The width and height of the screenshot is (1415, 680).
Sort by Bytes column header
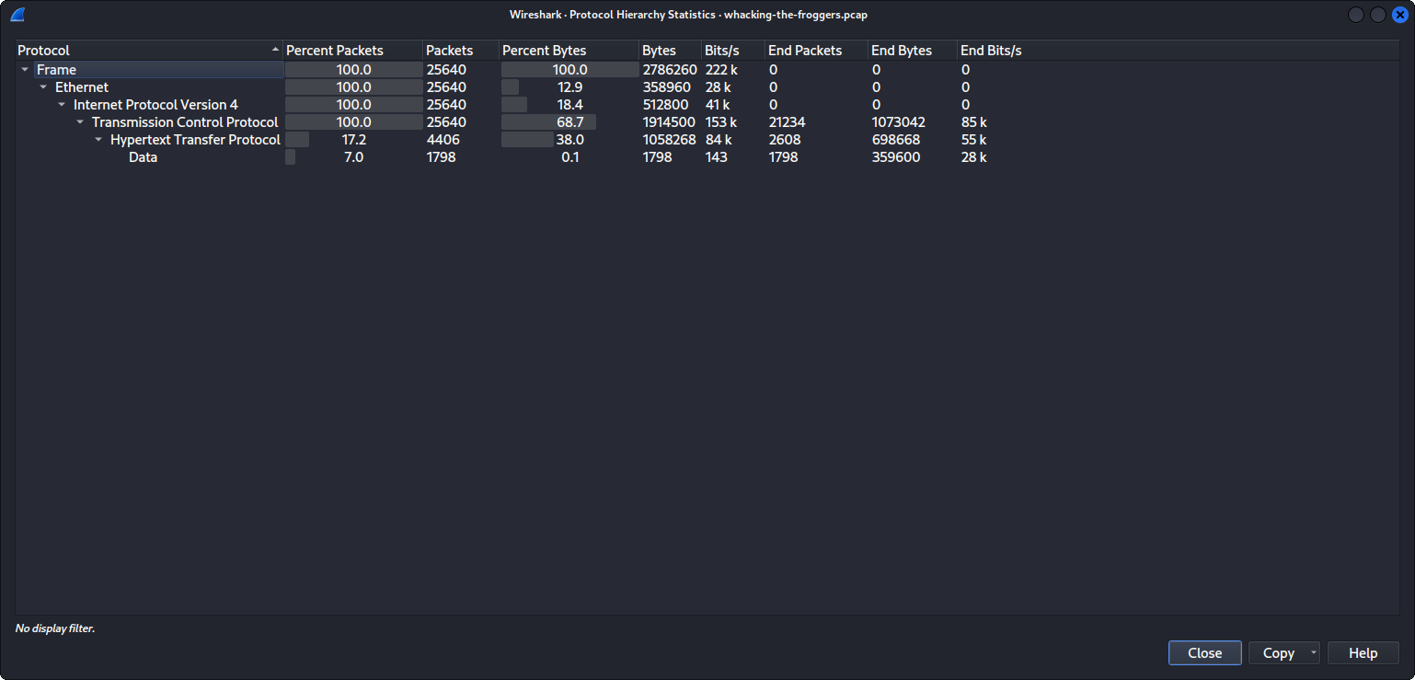671,51
